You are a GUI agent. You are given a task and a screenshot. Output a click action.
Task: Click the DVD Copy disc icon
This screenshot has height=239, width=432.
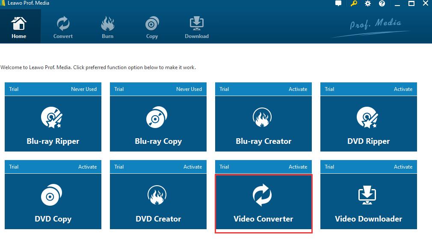(51, 195)
